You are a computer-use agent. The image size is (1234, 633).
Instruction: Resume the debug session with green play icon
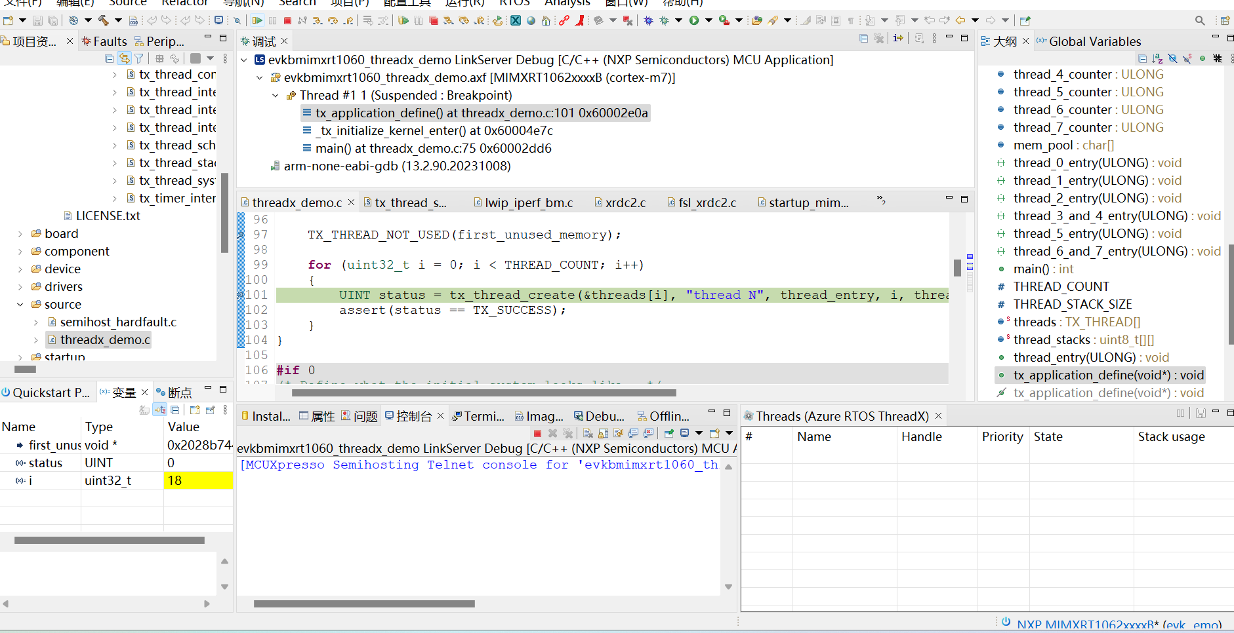pyautogui.click(x=257, y=21)
